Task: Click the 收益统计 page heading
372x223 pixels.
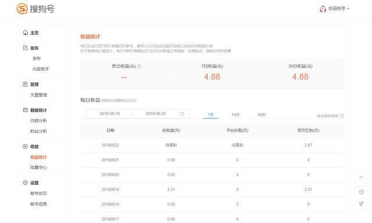Action: click(x=90, y=37)
